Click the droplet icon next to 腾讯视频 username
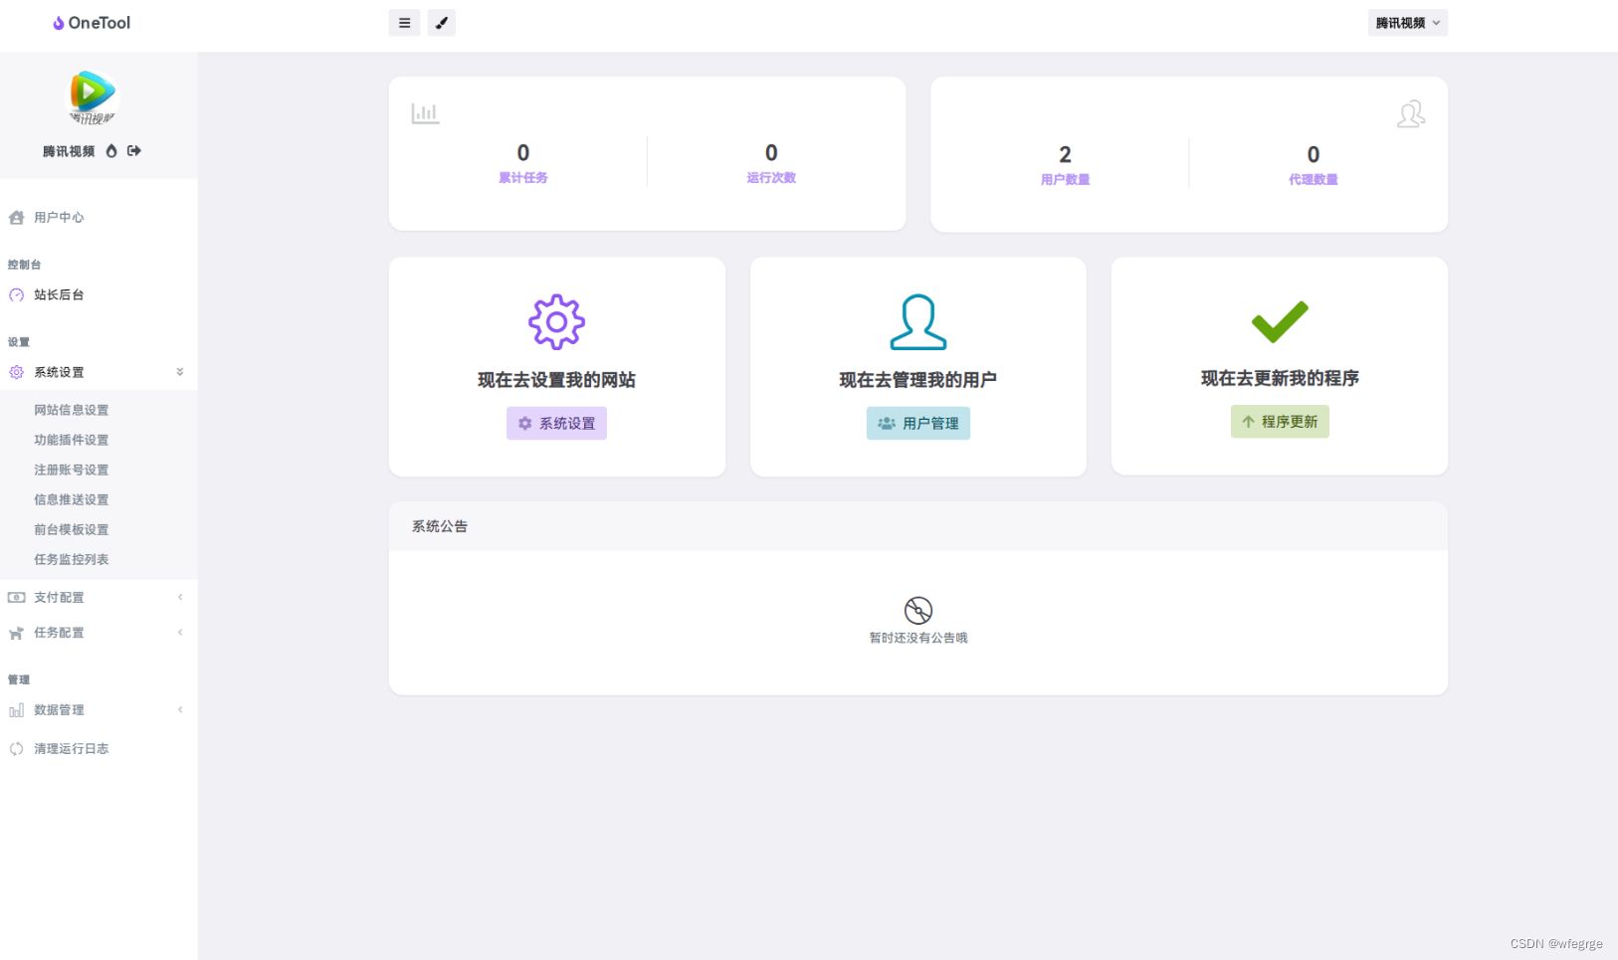The width and height of the screenshot is (1618, 960). [x=111, y=150]
